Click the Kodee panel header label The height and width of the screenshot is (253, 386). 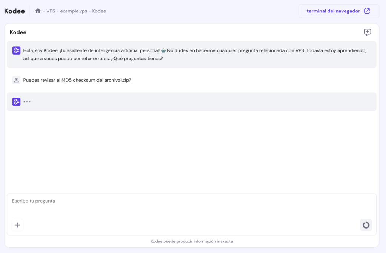point(18,32)
